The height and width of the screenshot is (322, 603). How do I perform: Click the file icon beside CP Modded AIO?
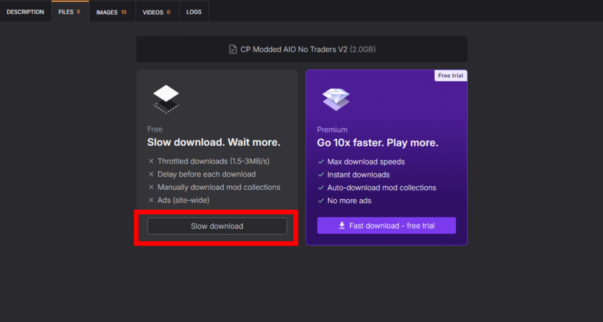233,49
